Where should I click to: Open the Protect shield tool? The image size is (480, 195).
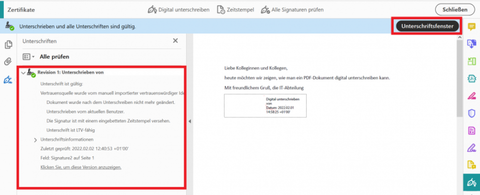pyautogui.click(x=471, y=113)
